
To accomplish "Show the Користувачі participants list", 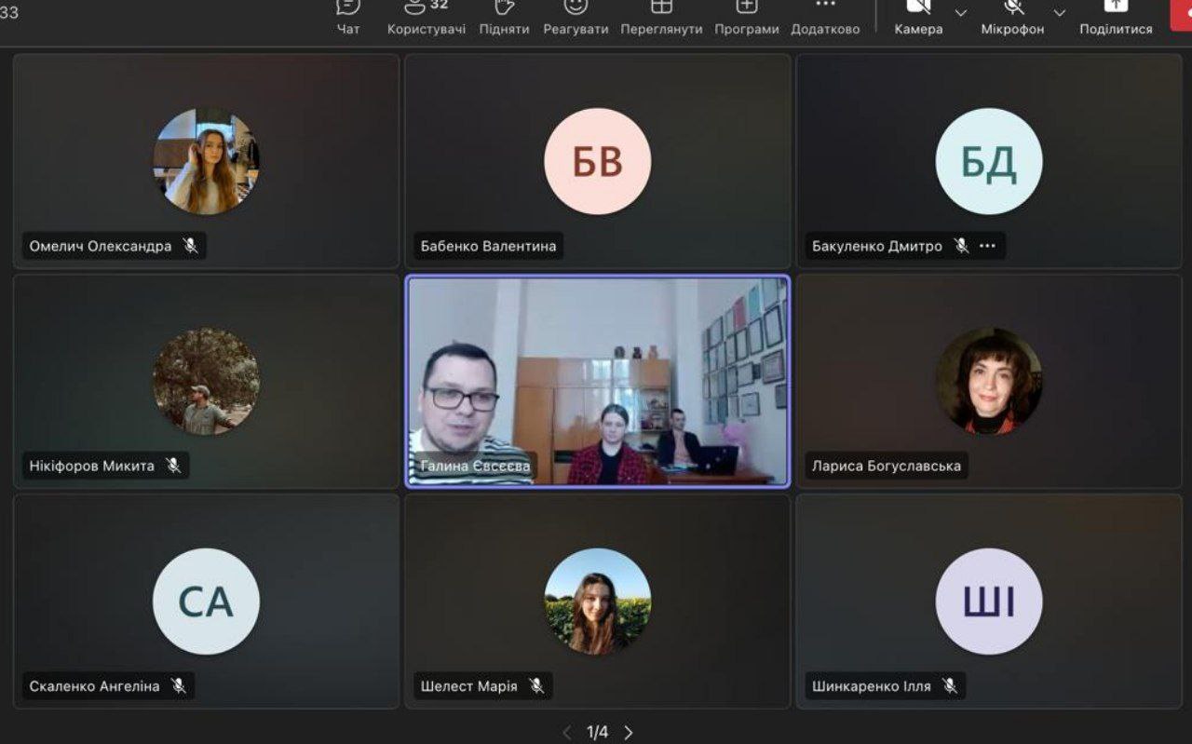I will click(x=427, y=17).
